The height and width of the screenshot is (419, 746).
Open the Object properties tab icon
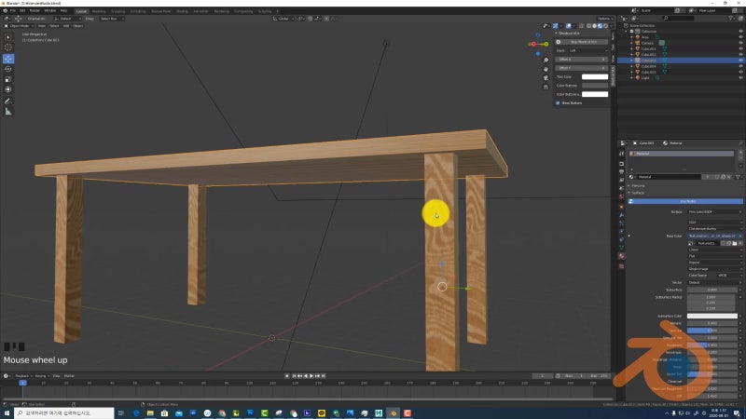621,207
